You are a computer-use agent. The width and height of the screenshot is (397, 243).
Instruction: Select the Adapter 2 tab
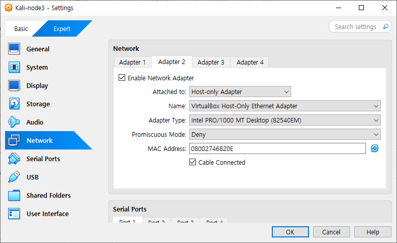pyautogui.click(x=172, y=62)
